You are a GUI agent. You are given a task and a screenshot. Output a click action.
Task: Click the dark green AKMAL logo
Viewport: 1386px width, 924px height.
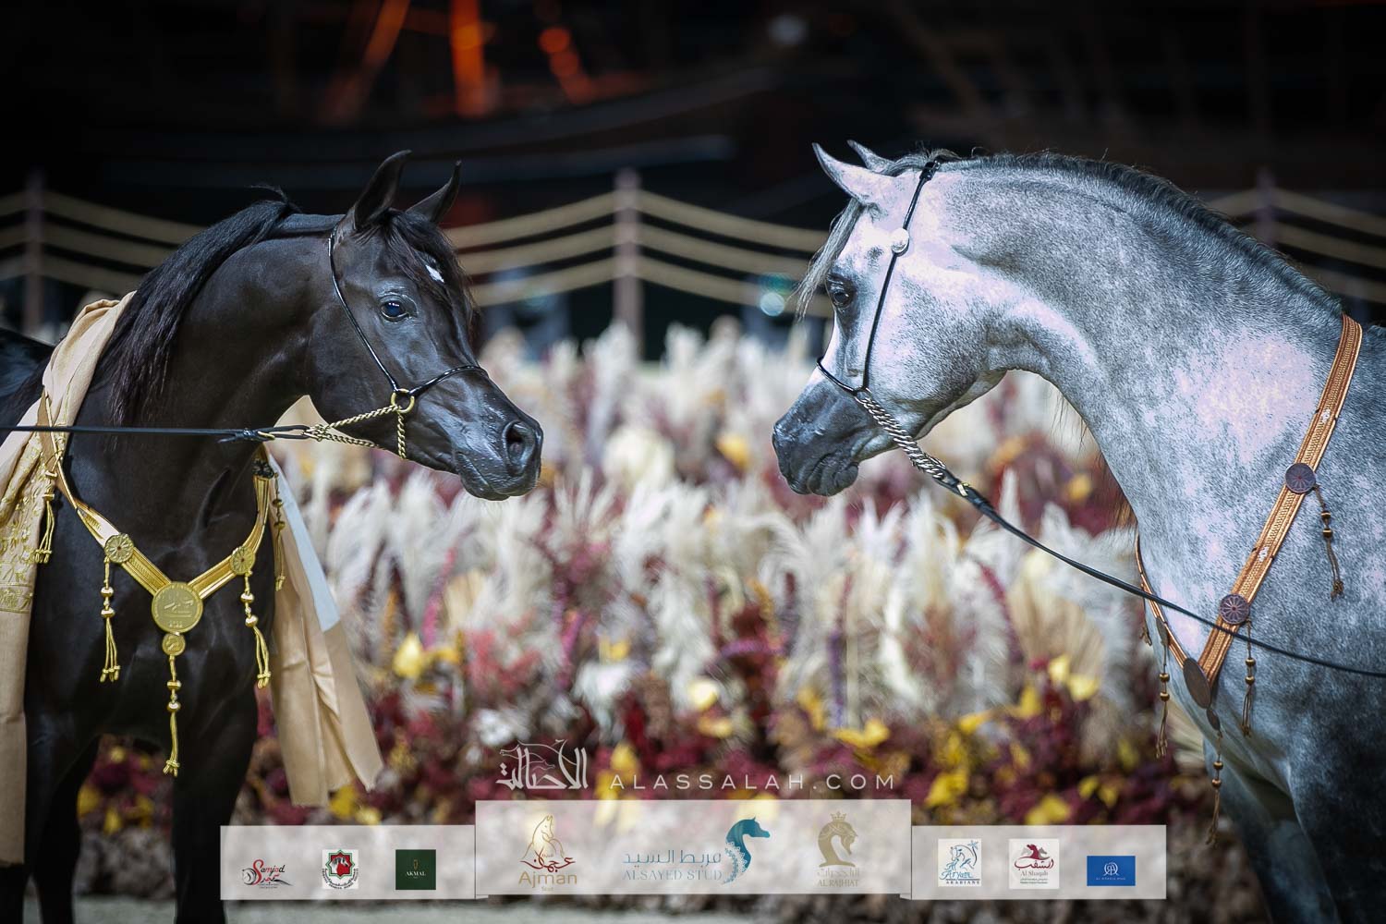[x=416, y=869]
